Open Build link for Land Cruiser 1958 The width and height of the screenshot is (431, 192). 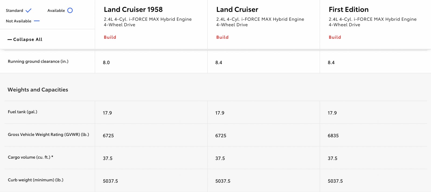(110, 37)
